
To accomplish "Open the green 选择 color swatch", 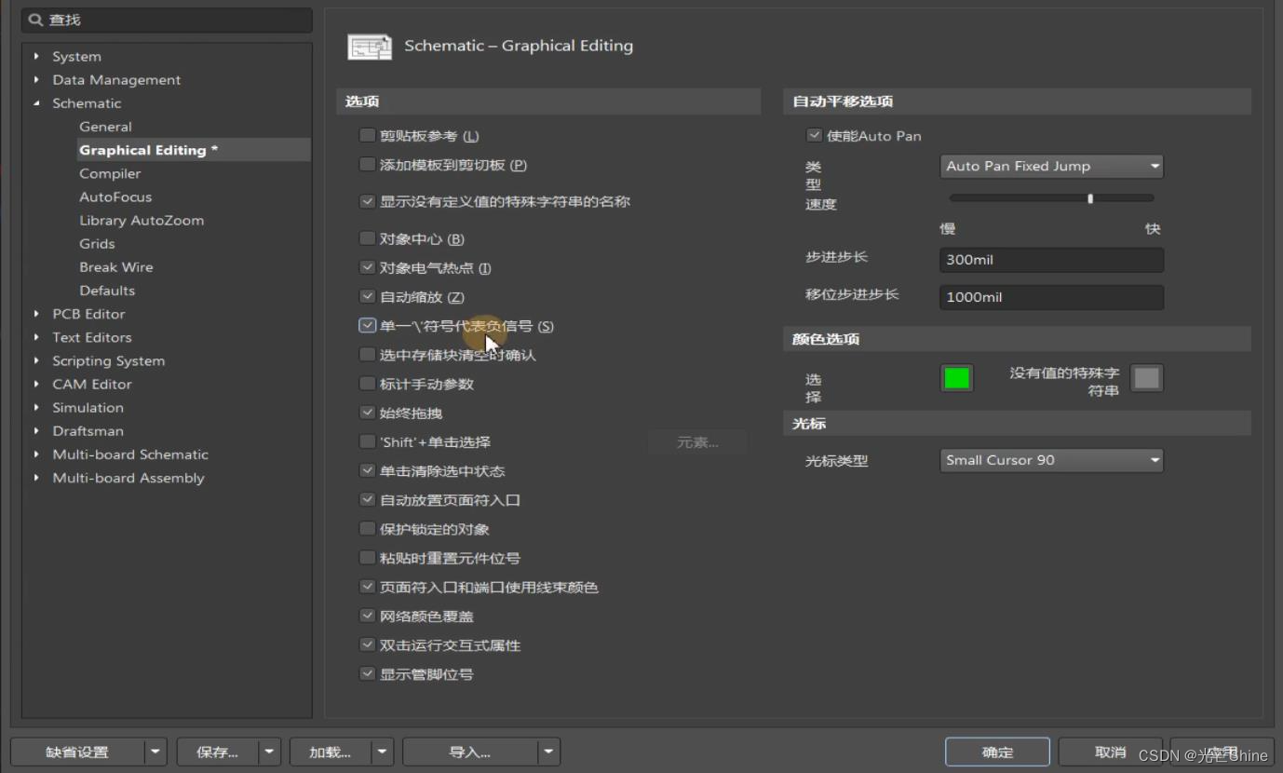I will coord(957,378).
